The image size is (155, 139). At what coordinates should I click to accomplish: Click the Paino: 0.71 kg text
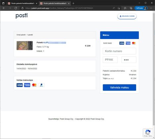(x=43, y=47)
